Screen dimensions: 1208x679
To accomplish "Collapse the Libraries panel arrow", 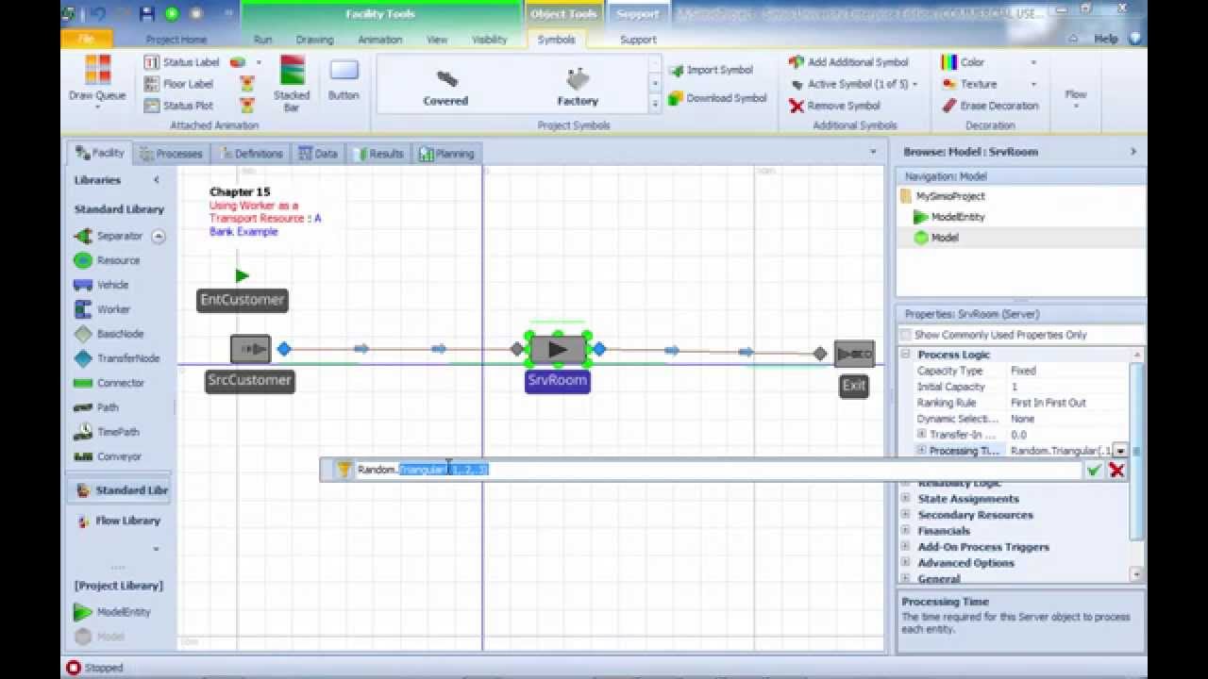I will pos(157,179).
